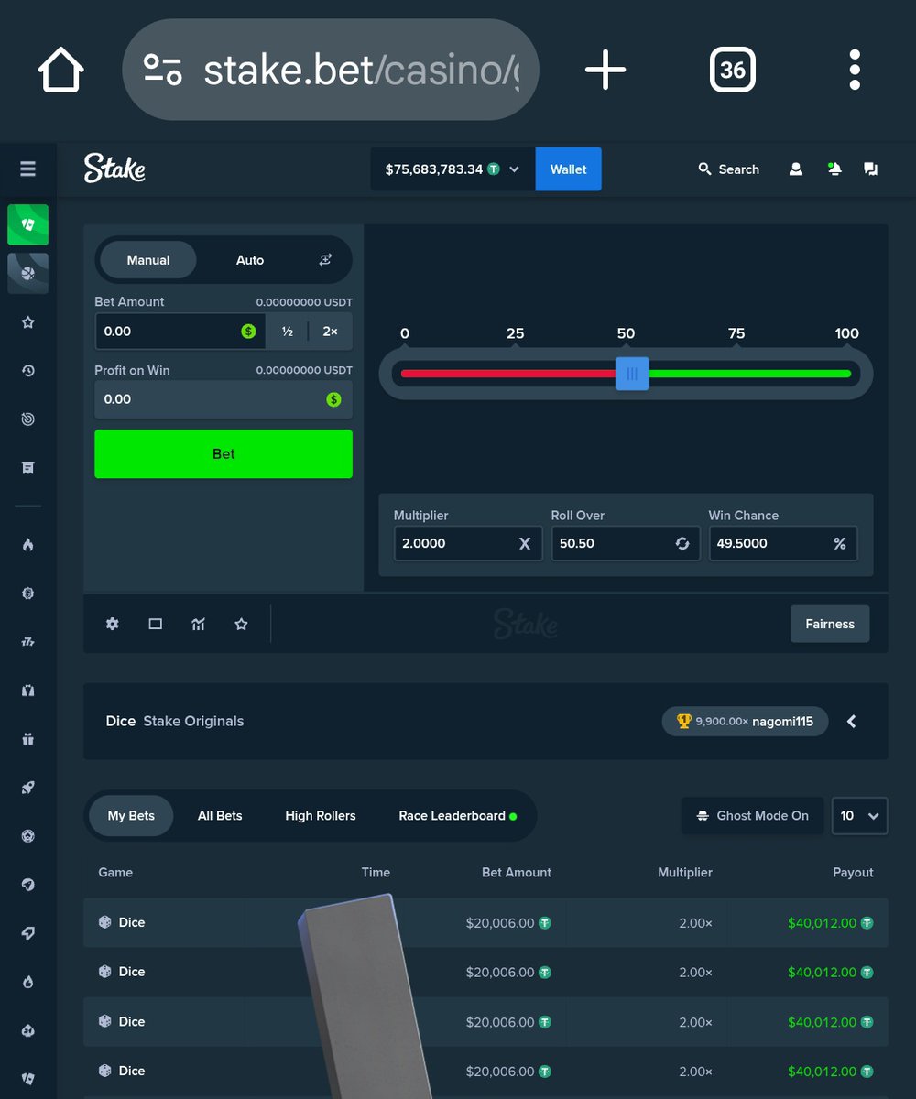Click the Payout column header
This screenshot has width=916, height=1099.
853,872
